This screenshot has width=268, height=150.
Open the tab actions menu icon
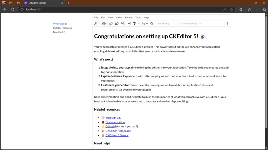[x=18, y=3]
